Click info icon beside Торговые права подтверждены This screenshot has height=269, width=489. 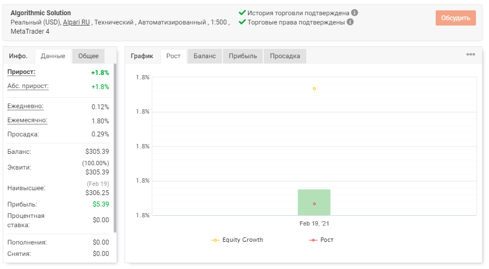click(350, 22)
